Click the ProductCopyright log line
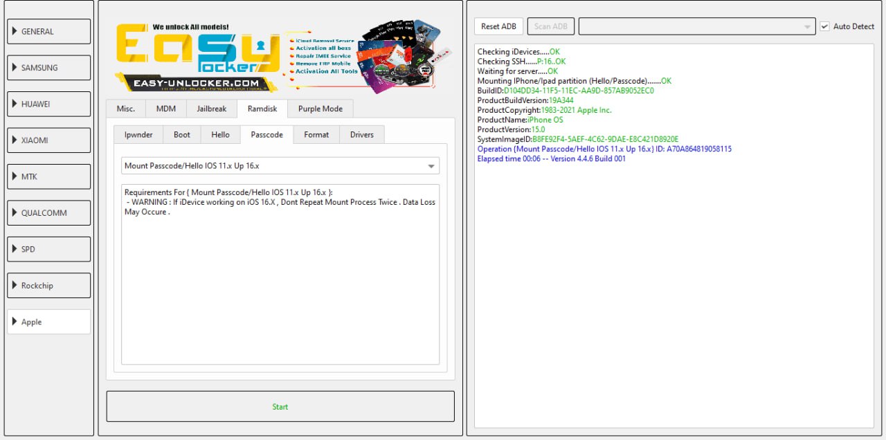This screenshot has width=886, height=440. (x=545, y=110)
